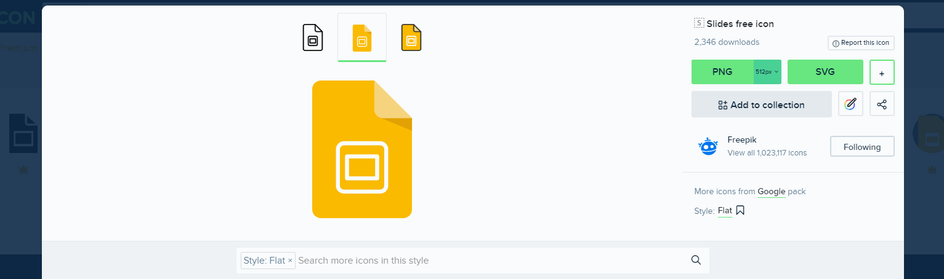Open the icon editor pencil tool
The image size is (944, 279).
pos(850,104)
